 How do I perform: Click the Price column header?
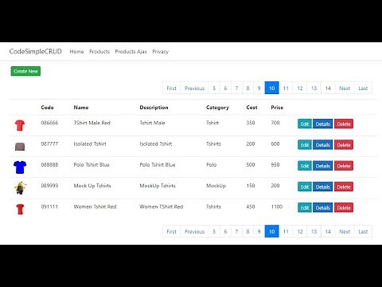click(x=277, y=108)
